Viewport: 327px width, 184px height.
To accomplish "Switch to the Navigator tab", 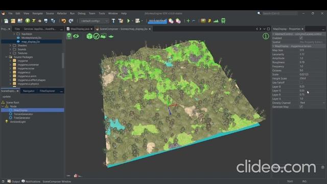I will point(29,91).
